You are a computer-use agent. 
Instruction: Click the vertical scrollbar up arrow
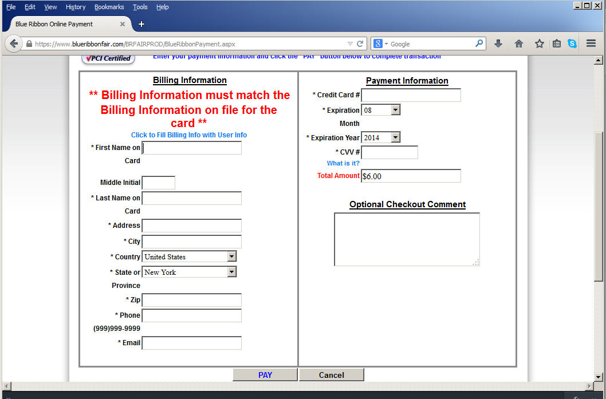tap(599, 60)
